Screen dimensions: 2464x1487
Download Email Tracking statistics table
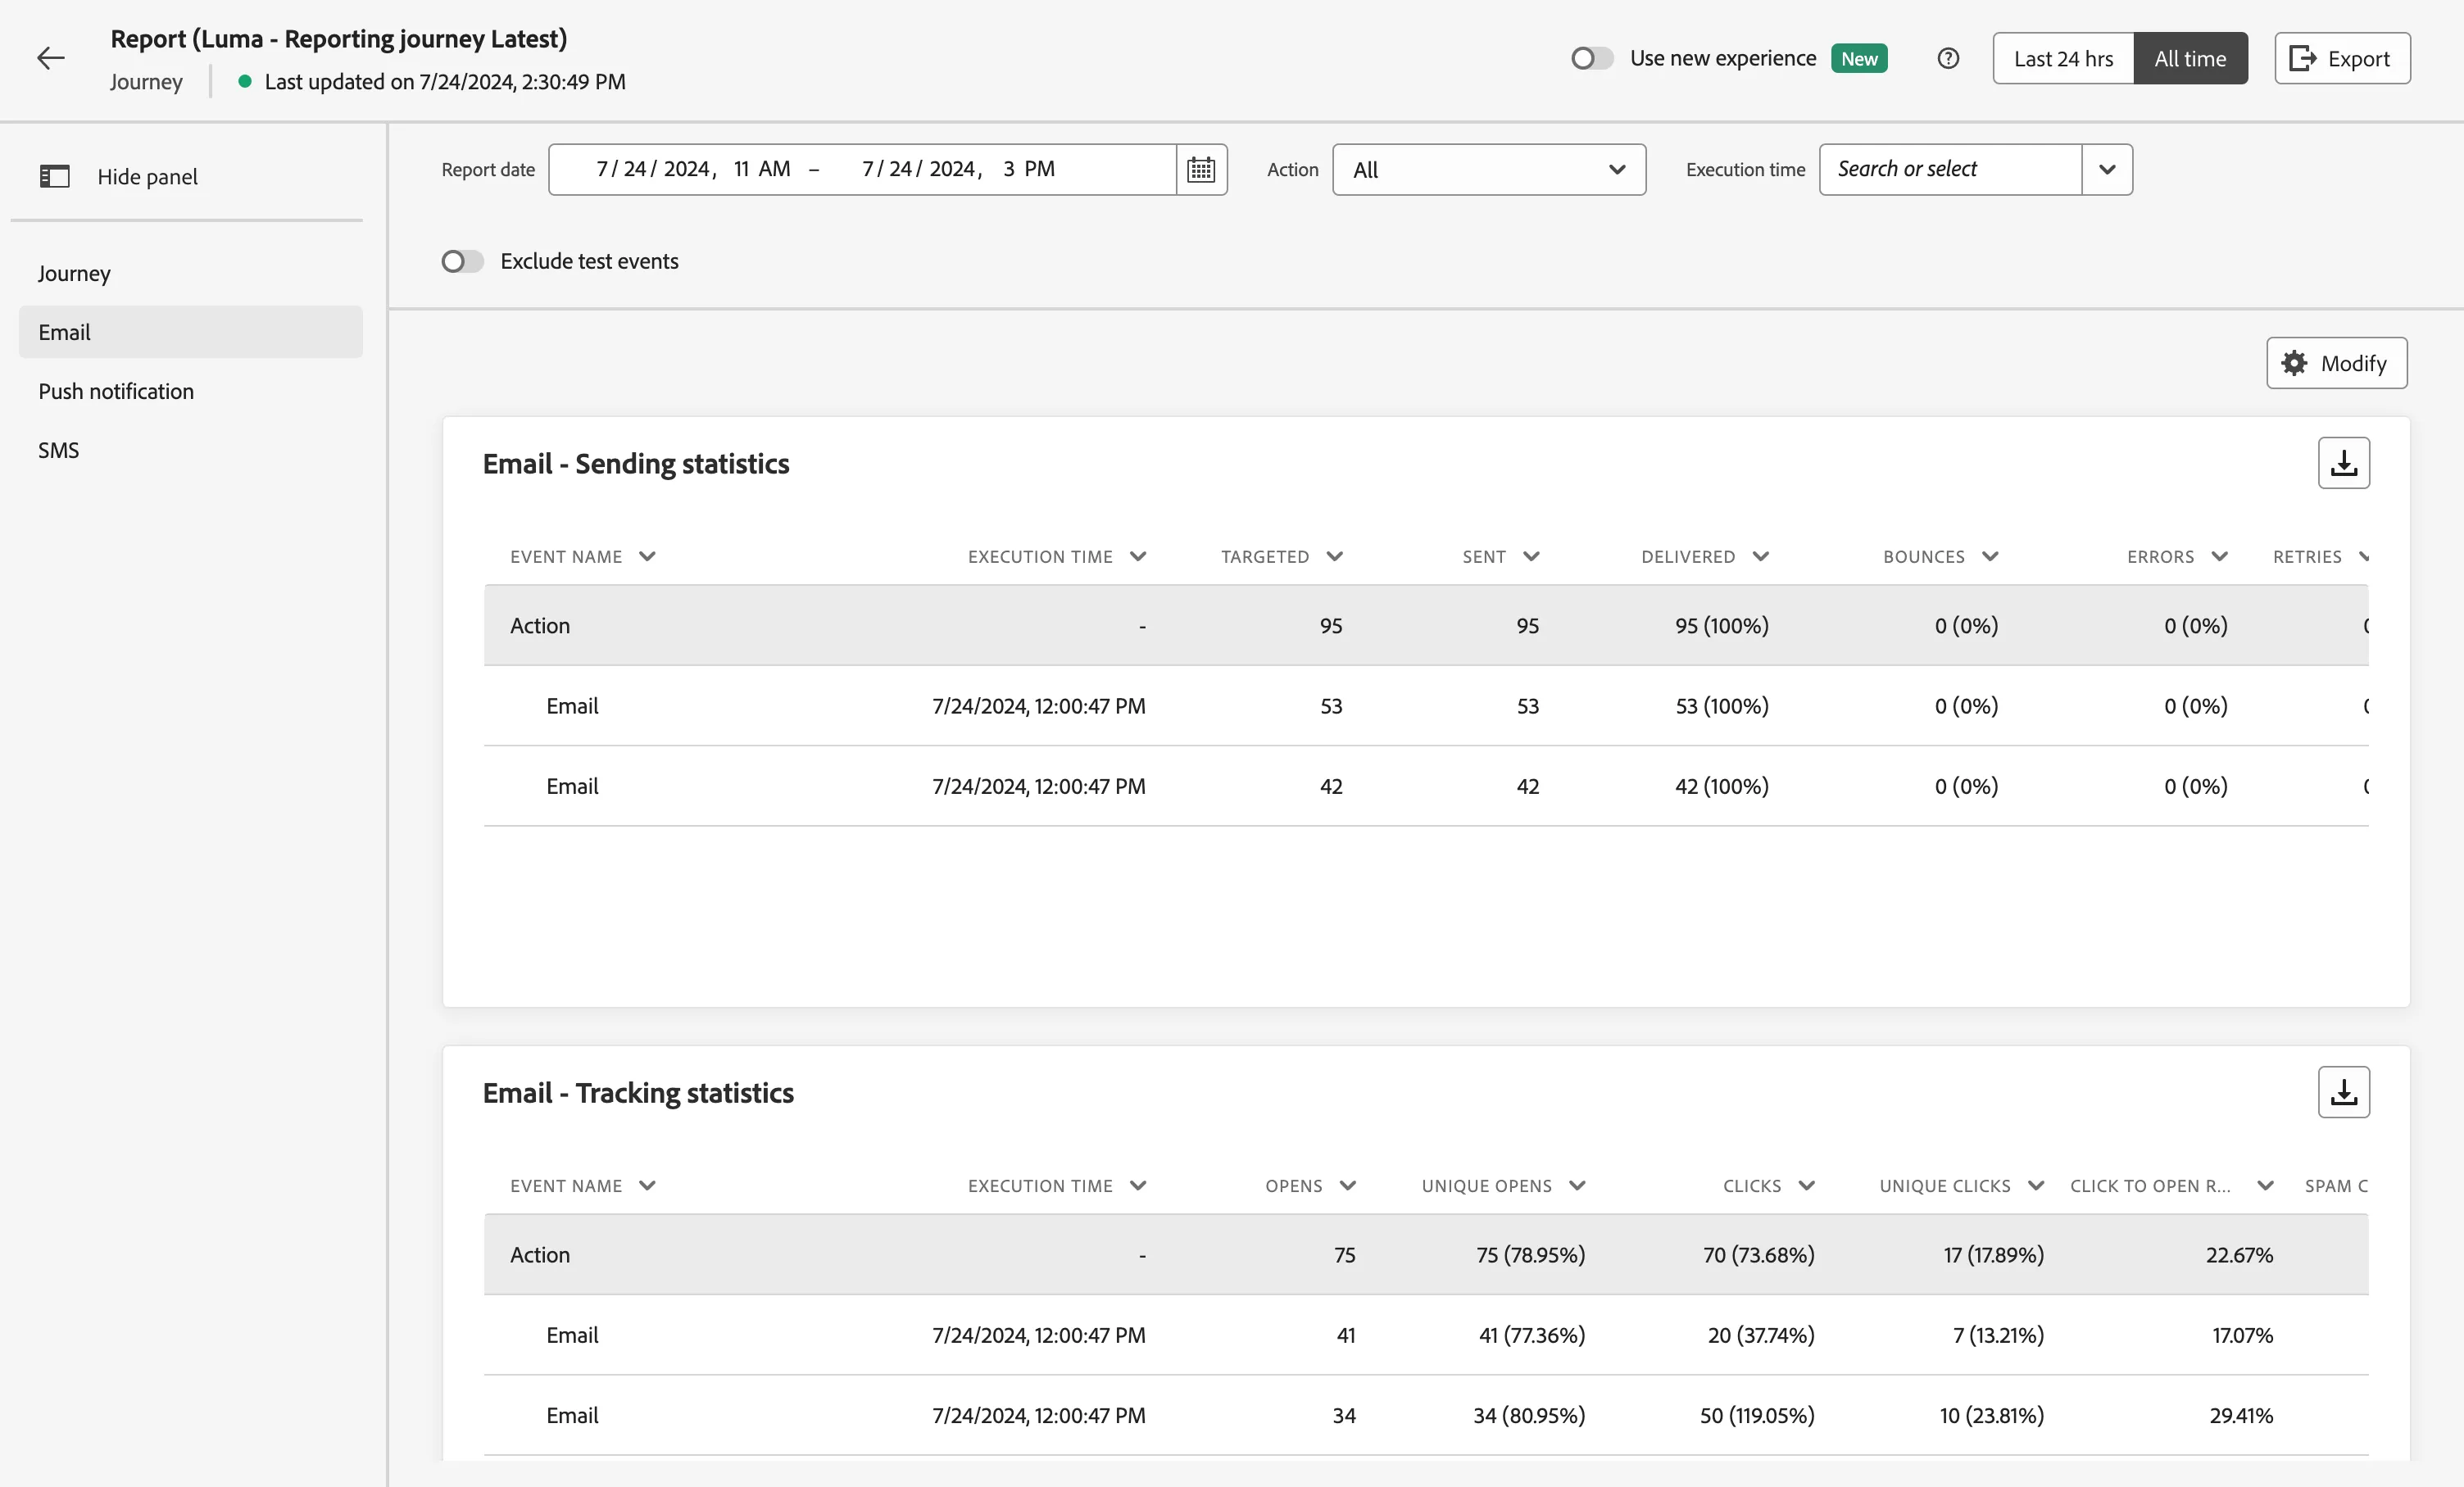pyautogui.click(x=2343, y=1092)
